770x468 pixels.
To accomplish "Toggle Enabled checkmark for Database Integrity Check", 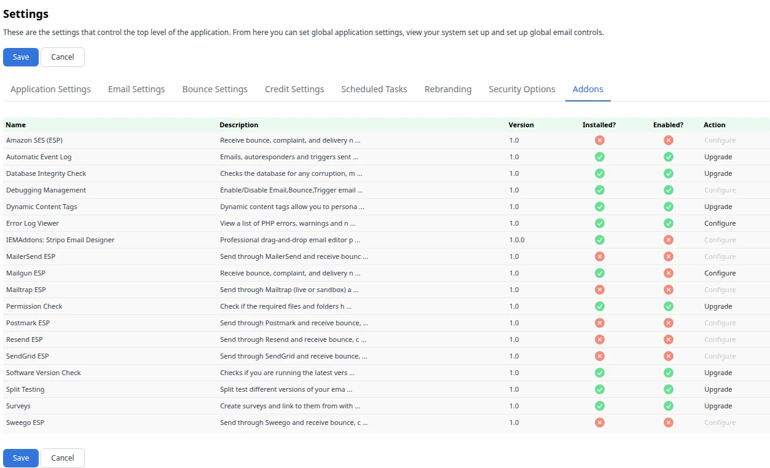I will [669, 173].
